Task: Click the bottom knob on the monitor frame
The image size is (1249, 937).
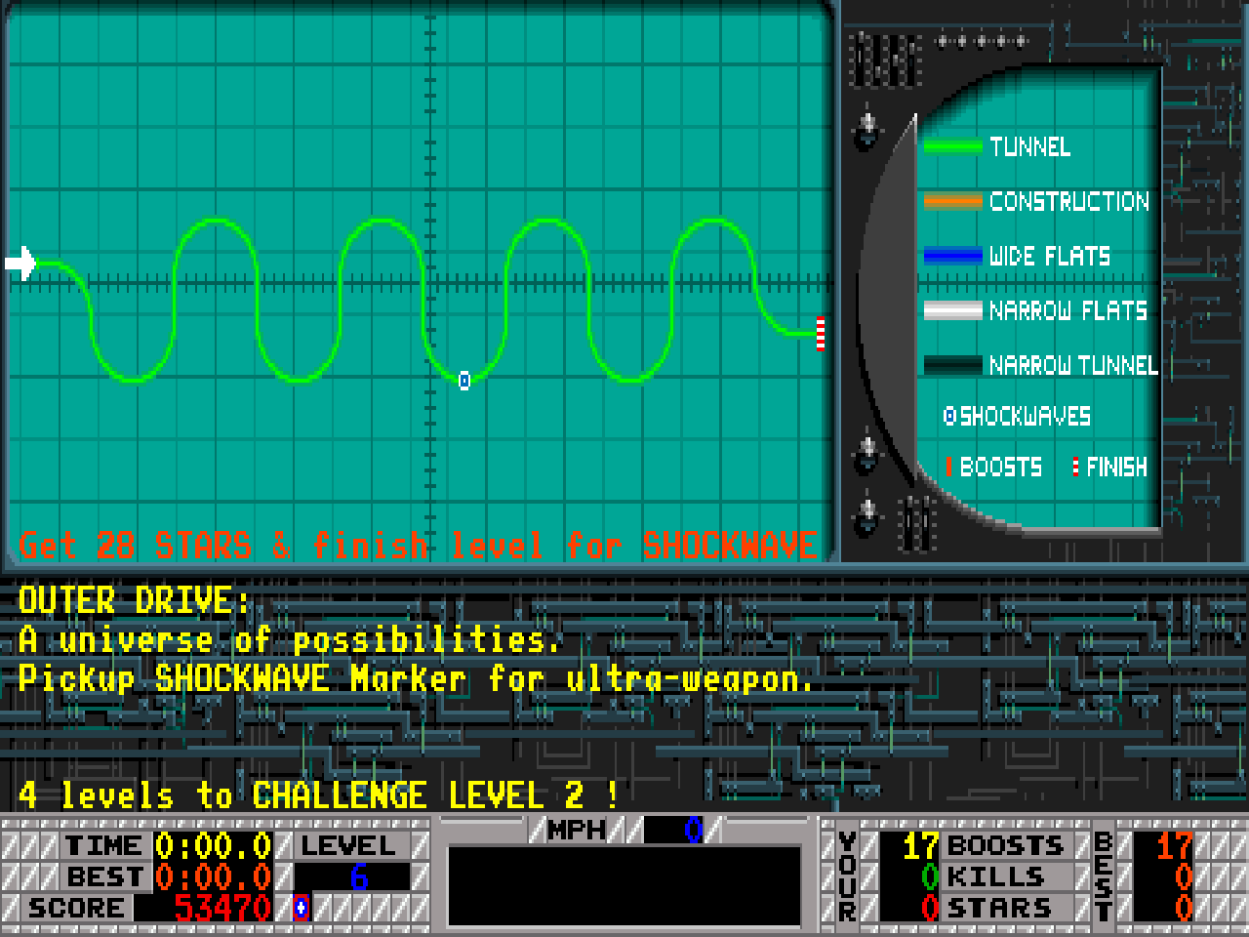Action: pyautogui.click(x=866, y=514)
